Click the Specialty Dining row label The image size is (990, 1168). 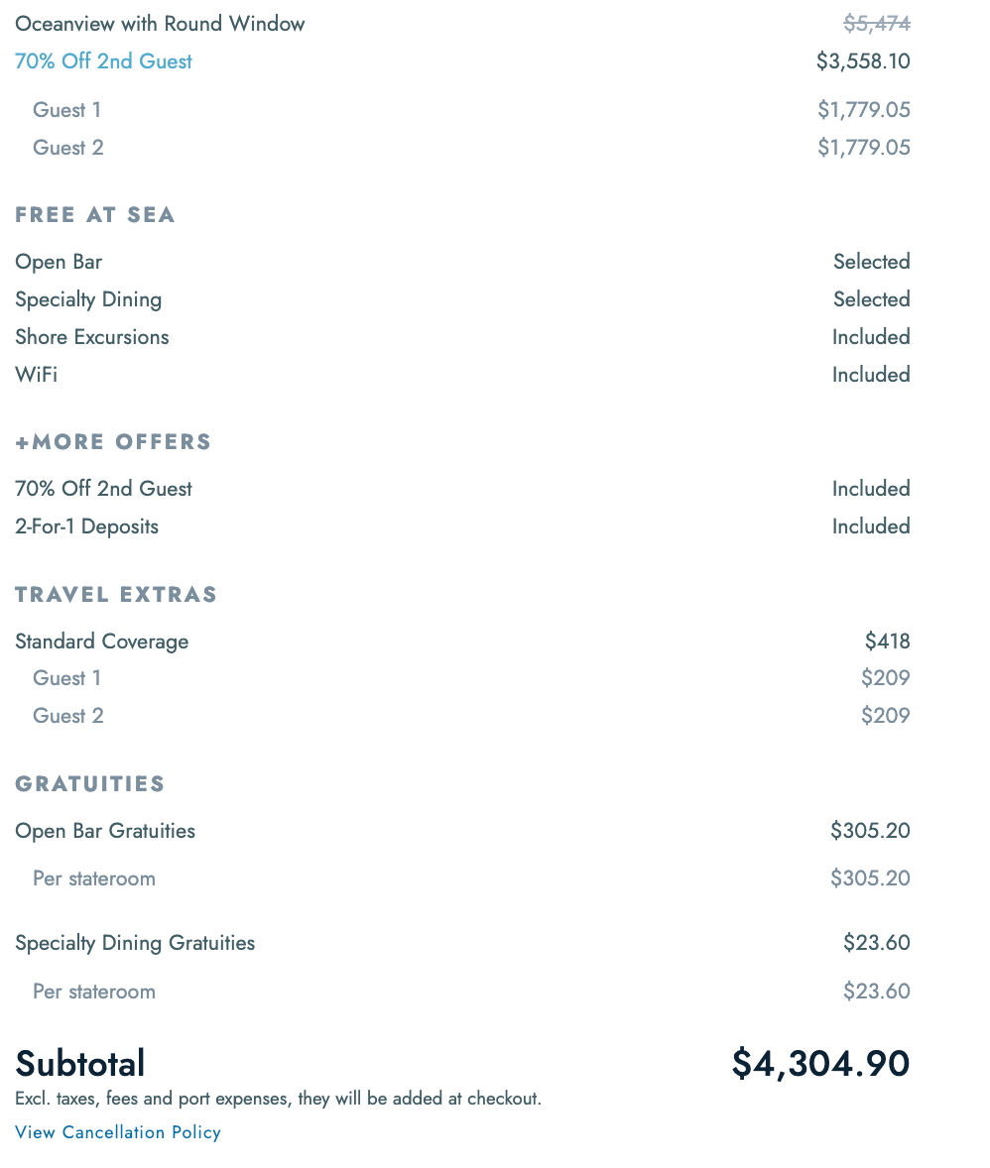(88, 299)
